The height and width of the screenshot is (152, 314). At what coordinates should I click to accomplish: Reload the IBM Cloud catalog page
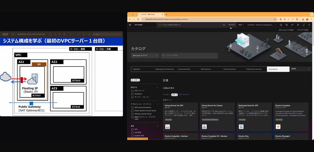click(138, 19)
